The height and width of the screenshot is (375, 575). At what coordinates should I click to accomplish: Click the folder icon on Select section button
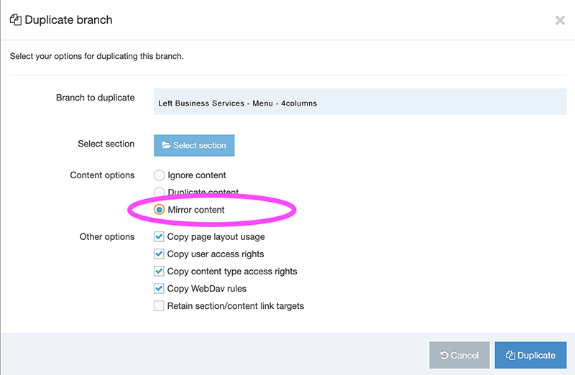166,145
